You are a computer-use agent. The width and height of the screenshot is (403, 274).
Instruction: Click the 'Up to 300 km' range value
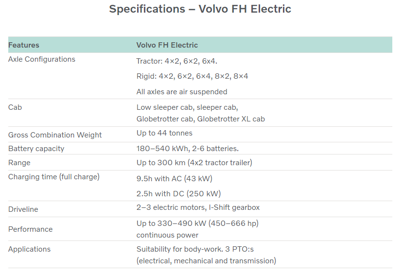tap(194, 163)
